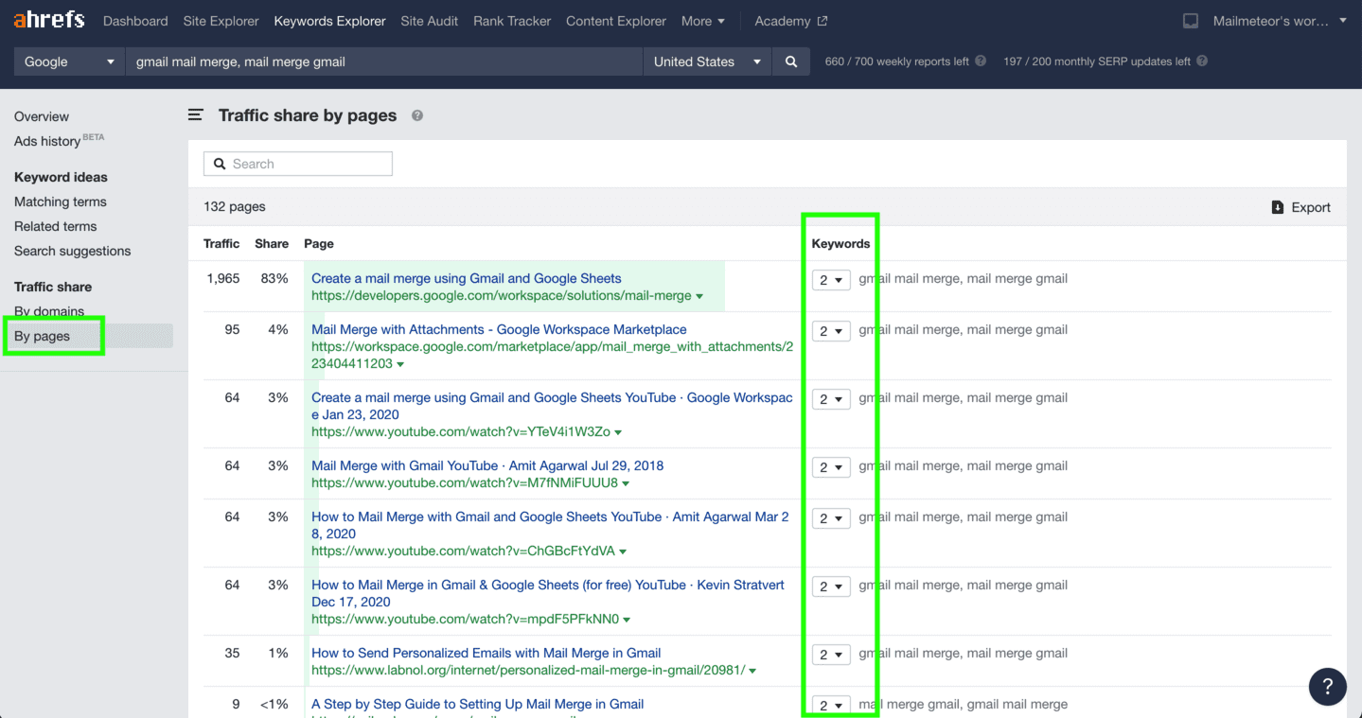
Task: Open keywords count dropdown for Mail Merge with Attachments row
Action: click(x=831, y=331)
